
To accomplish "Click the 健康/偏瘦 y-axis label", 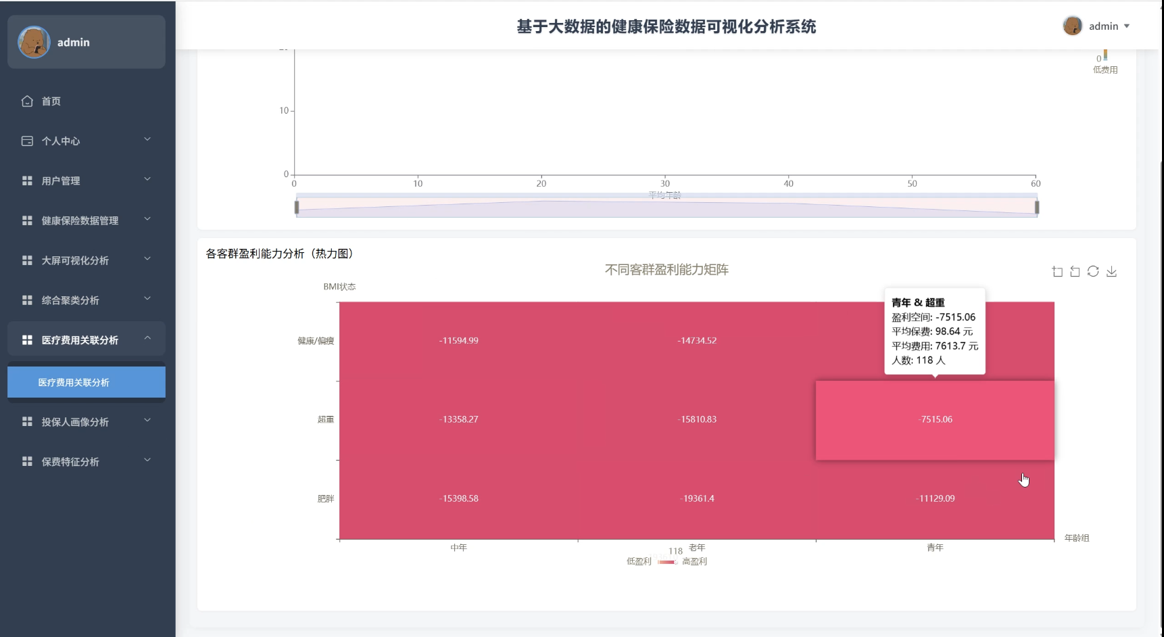I will (x=316, y=341).
